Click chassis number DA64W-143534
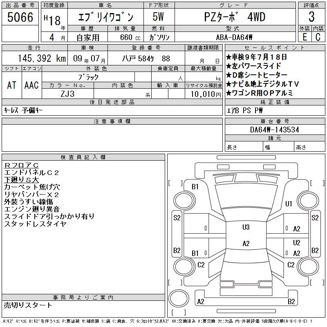 [x=275, y=130]
